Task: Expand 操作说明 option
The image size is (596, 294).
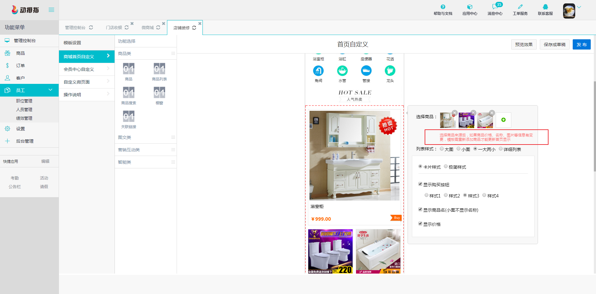Action: click(x=87, y=95)
